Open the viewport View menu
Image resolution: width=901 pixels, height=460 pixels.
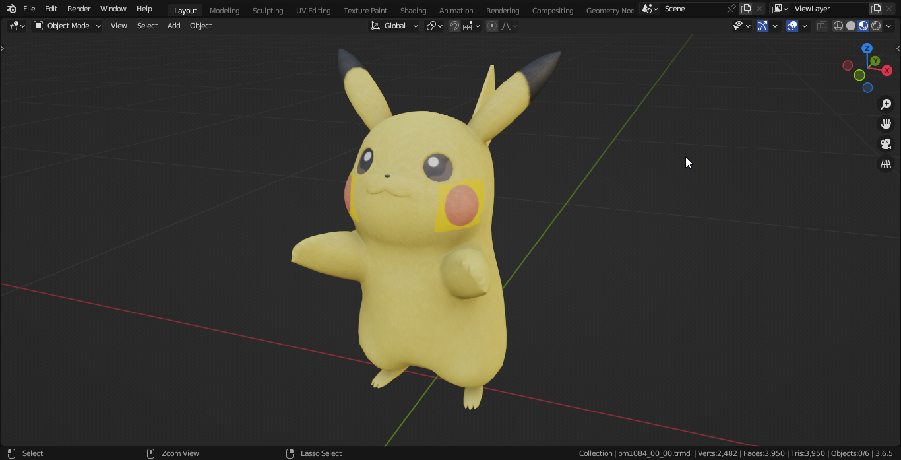click(119, 26)
